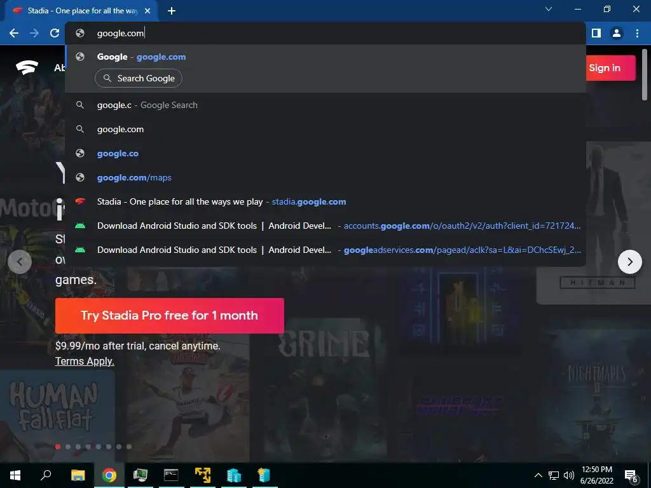This screenshot has width=651, height=488.
Task: Open a new browser tab
Action: tap(172, 11)
